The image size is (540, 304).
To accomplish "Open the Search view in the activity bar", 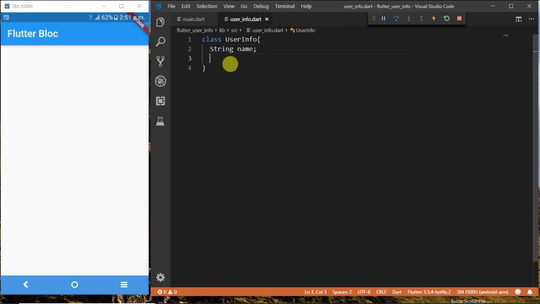I will [160, 41].
